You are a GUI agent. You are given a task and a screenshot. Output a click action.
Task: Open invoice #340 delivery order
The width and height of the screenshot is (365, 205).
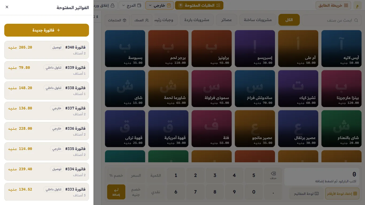pyautogui.click(x=46, y=50)
